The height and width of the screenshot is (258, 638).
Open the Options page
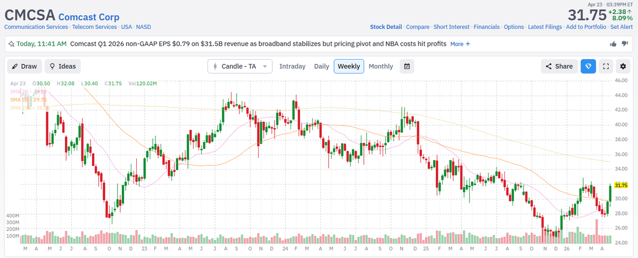(x=514, y=27)
